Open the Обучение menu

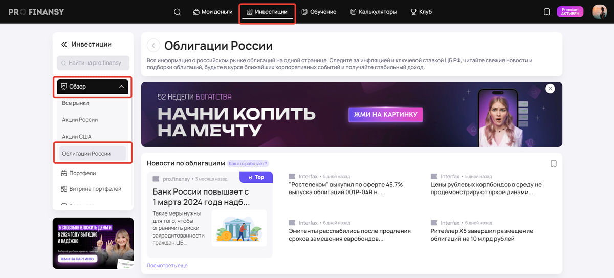[319, 12]
